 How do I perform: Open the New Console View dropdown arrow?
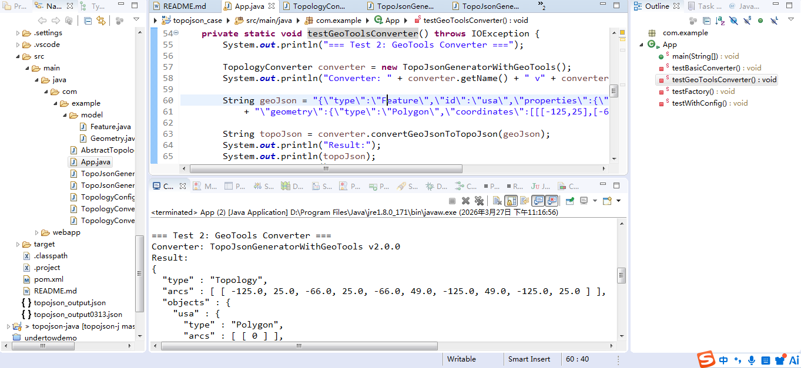pyautogui.click(x=618, y=201)
